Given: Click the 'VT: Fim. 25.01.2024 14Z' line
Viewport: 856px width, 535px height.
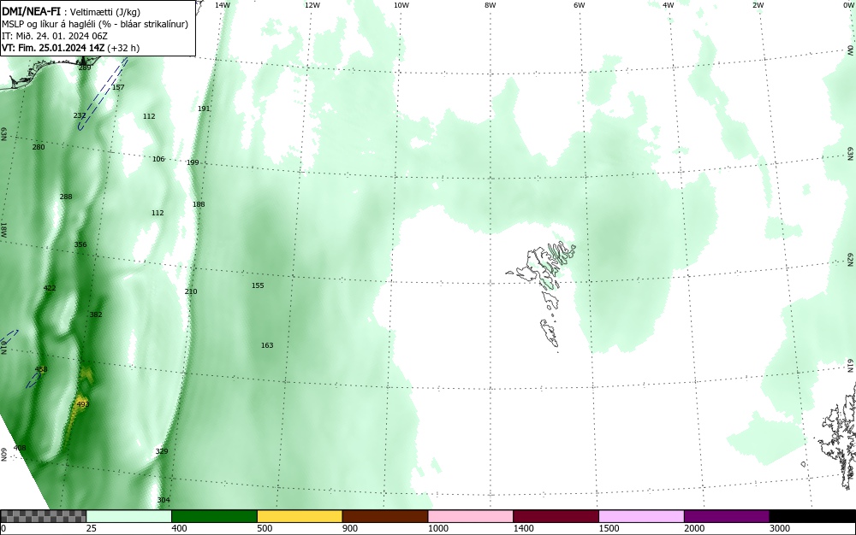Looking at the screenshot, I should click(53, 48).
